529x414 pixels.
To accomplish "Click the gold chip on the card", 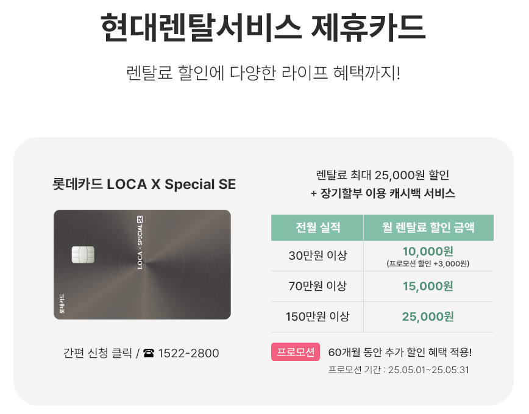I will click(x=83, y=255).
